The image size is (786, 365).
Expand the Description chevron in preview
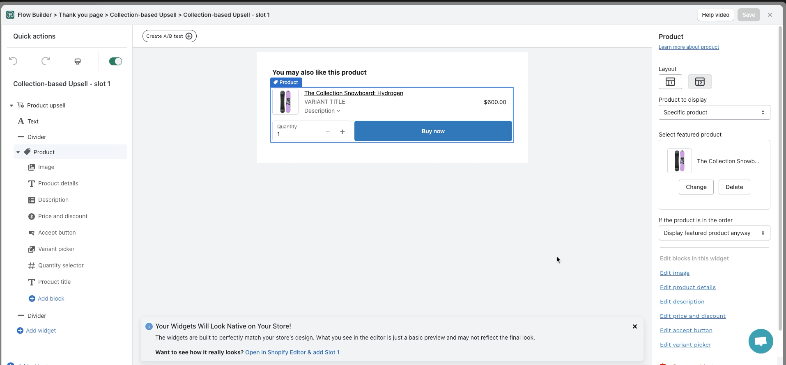338,111
